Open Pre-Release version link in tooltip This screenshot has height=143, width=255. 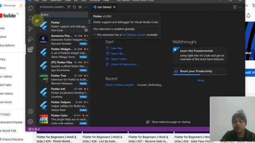tap(134, 35)
